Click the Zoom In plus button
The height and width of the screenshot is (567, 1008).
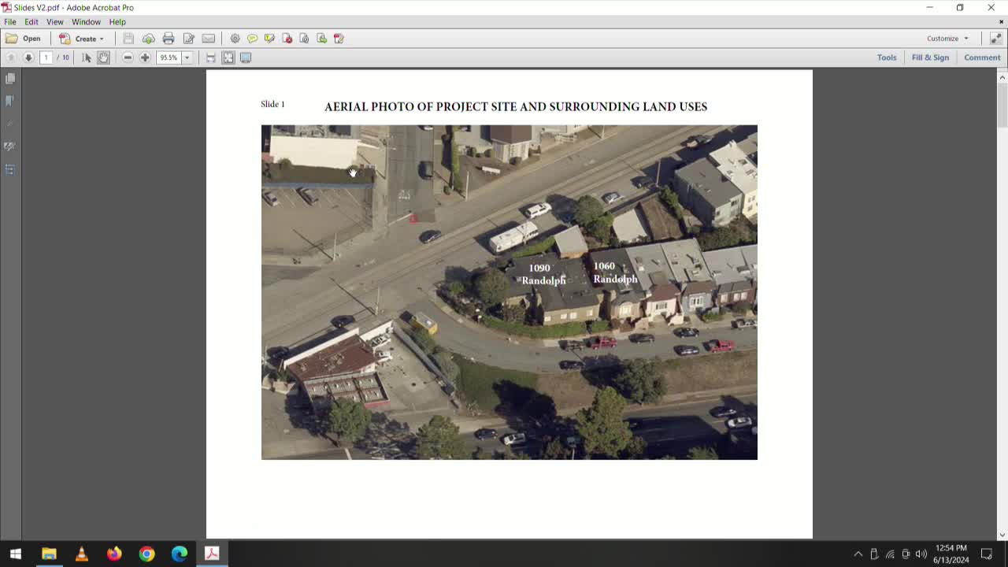click(145, 57)
